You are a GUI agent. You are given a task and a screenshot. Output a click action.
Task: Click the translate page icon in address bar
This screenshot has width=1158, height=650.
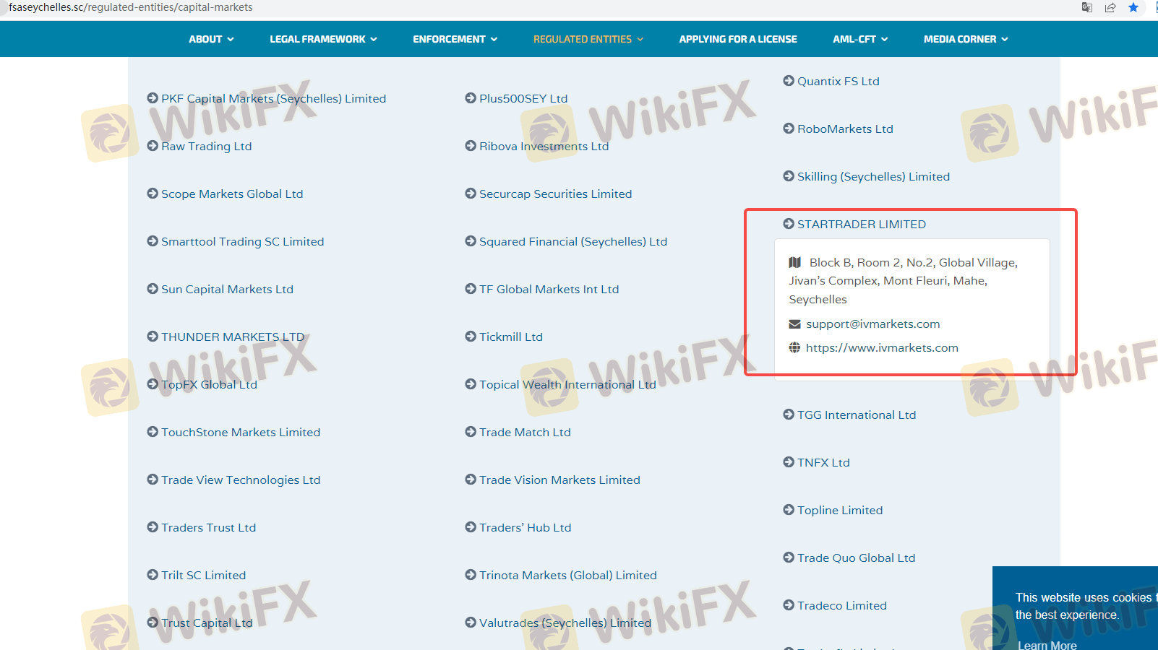click(1086, 7)
